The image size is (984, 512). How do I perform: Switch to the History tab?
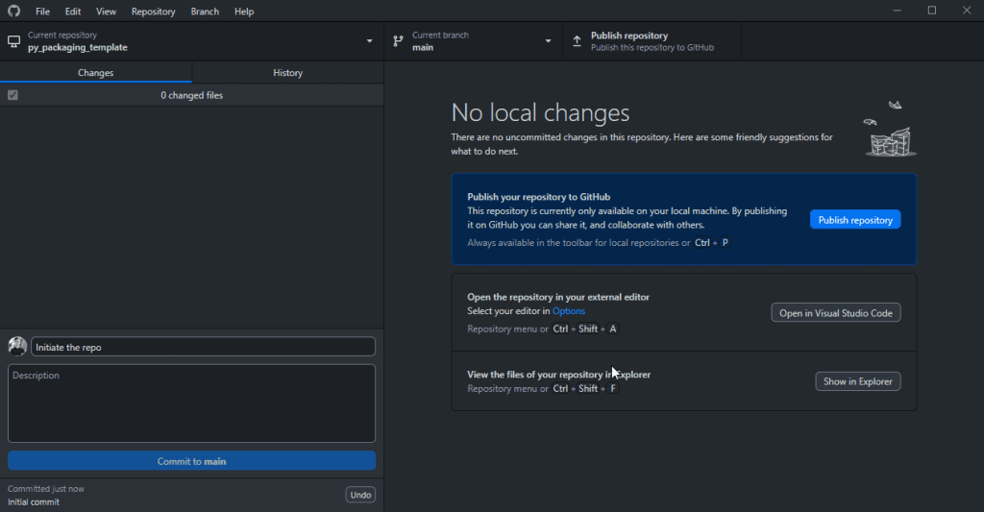coord(287,73)
